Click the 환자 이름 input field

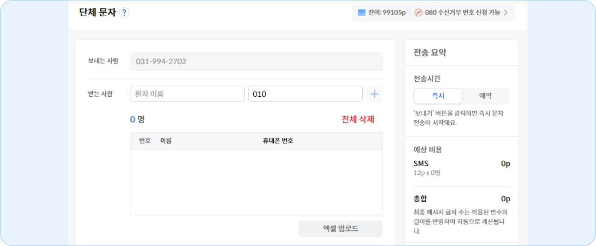pos(187,94)
